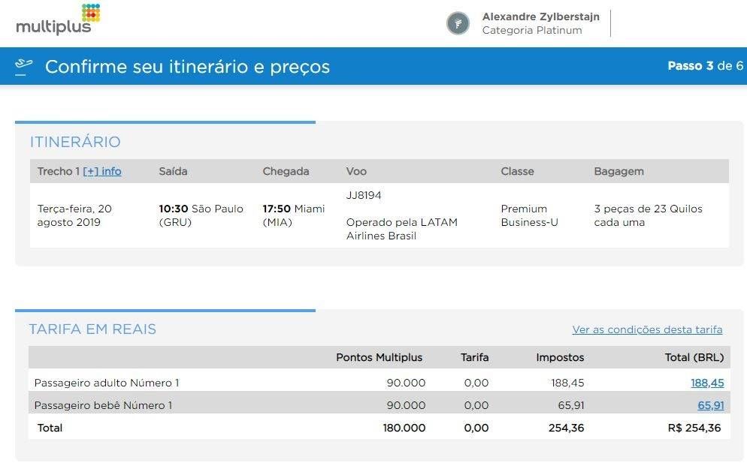Click the 65,91 total link
This screenshot has height=463, width=747.
(x=710, y=405)
